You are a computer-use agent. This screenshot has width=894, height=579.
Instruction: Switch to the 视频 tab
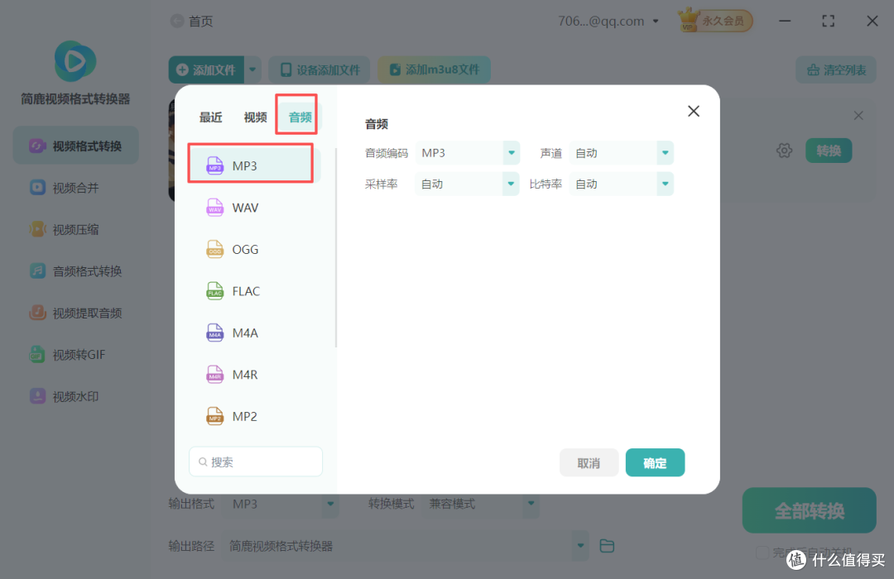click(255, 117)
